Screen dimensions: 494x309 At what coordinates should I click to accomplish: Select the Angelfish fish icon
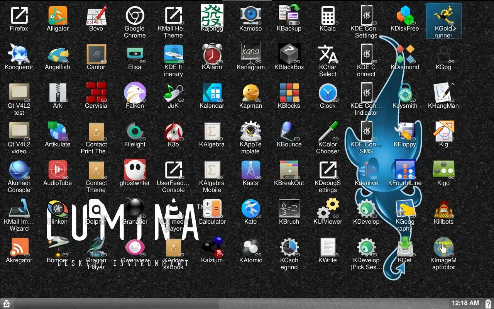[58, 54]
